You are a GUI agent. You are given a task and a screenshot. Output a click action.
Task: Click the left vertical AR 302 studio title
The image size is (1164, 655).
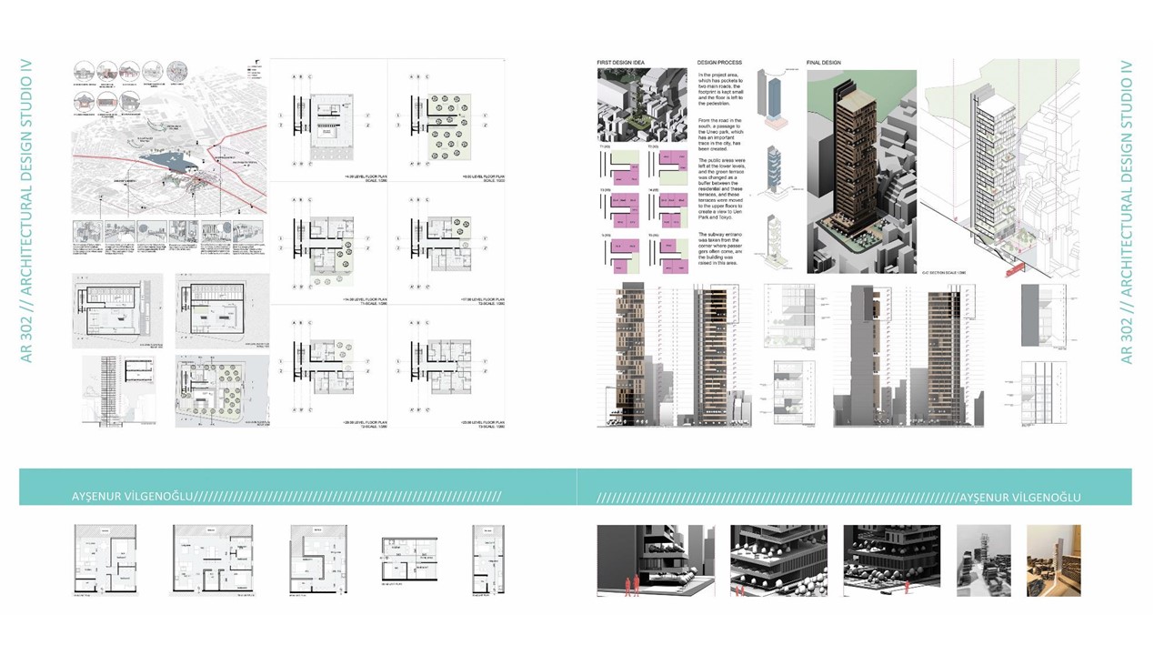pyautogui.click(x=26, y=211)
